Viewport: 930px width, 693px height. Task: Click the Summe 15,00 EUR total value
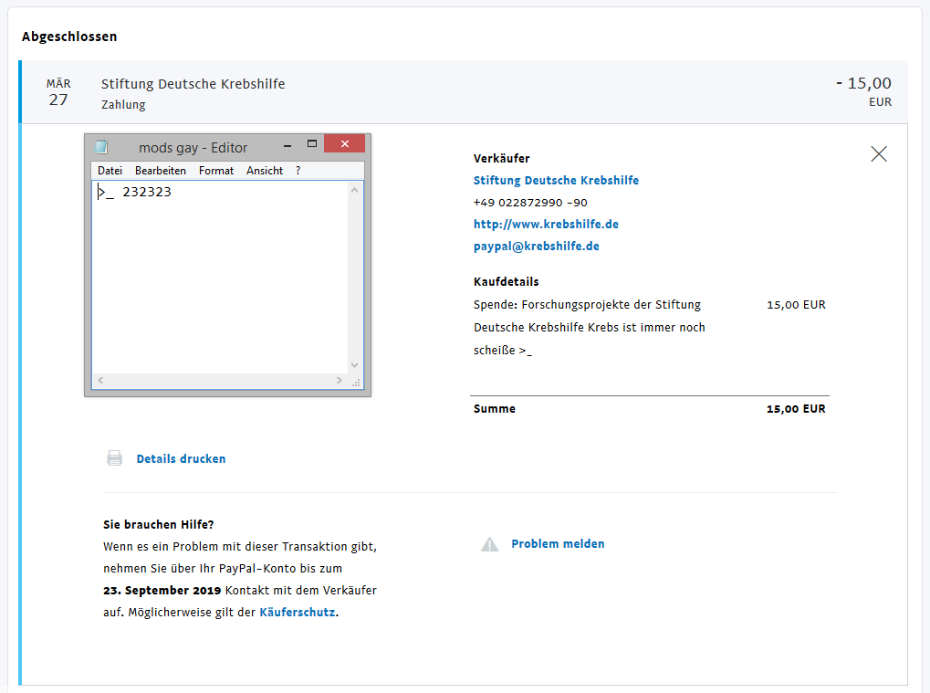(796, 409)
